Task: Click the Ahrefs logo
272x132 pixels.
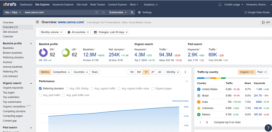Action: 10,4
